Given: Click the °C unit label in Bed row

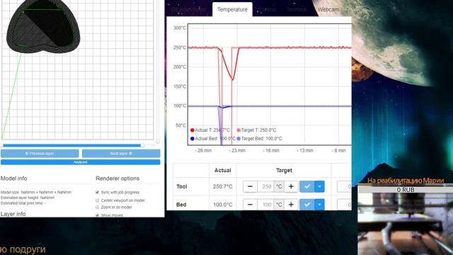Looking at the screenshot, I should (x=279, y=205).
